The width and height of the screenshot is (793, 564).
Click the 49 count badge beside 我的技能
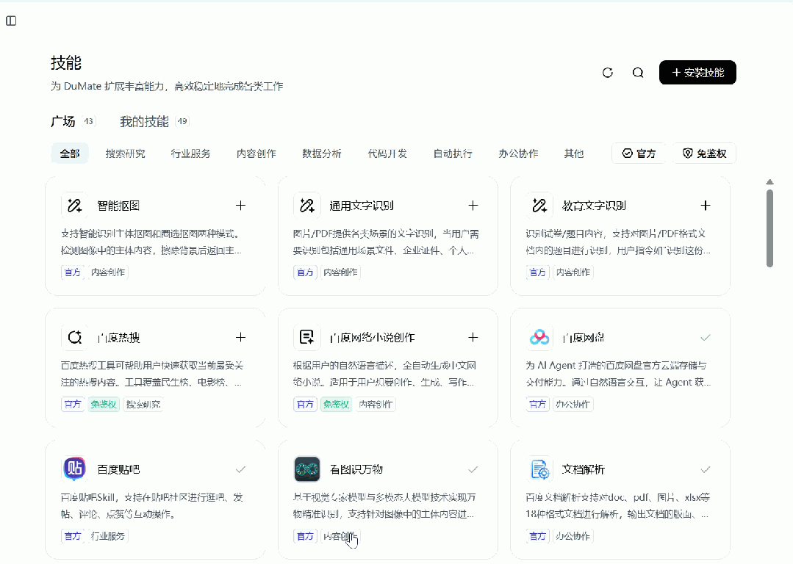click(182, 121)
